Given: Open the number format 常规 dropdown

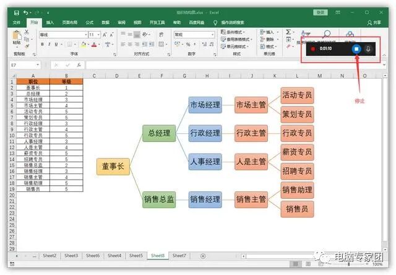Looking at the screenshot, I should tap(213, 35).
